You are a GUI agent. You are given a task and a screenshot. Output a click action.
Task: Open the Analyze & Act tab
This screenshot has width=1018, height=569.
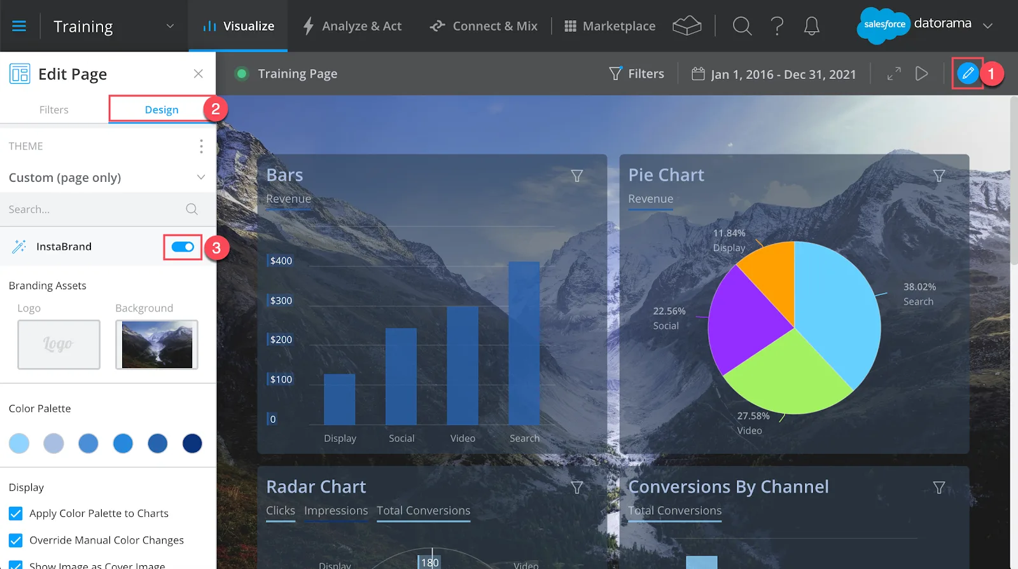pos(352,26)
